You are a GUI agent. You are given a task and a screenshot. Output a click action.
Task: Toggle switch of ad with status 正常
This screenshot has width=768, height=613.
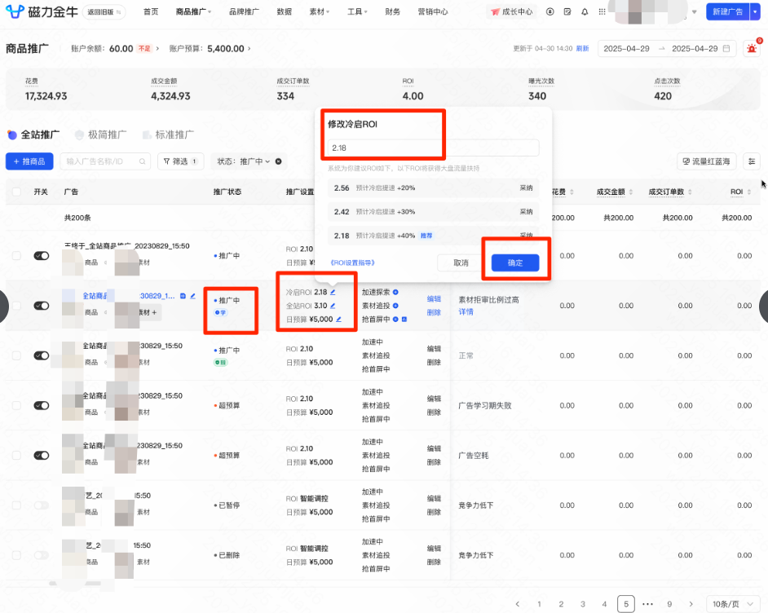tap(42, 355)
